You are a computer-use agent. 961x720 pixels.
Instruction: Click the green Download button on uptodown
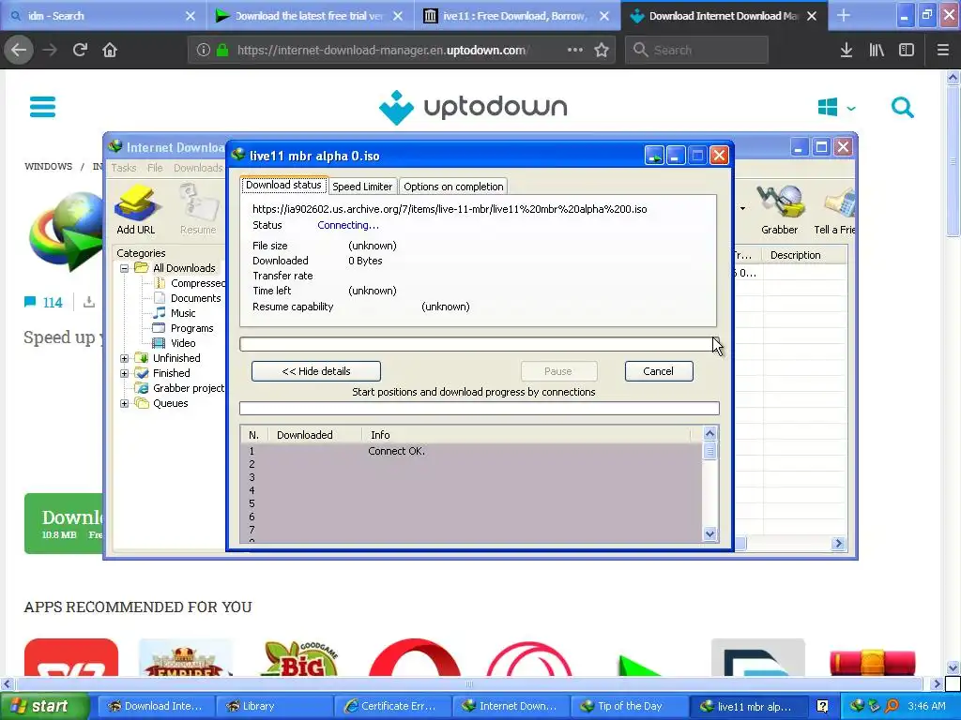[x=64, y=523]
